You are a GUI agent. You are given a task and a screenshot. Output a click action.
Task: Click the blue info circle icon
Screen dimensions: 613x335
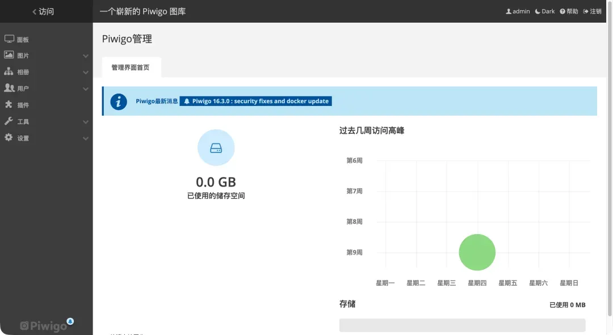[119, 101]
